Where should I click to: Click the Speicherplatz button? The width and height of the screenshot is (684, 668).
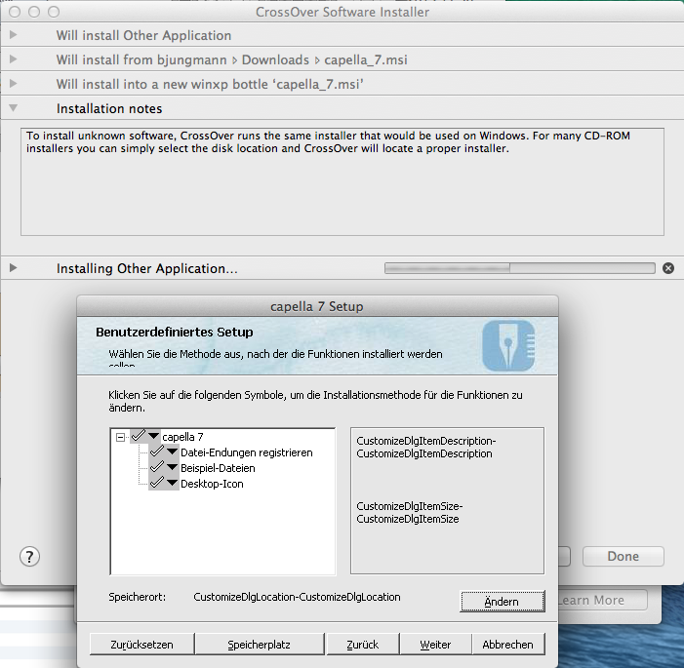pyautogui.click(x=260, y=645)
